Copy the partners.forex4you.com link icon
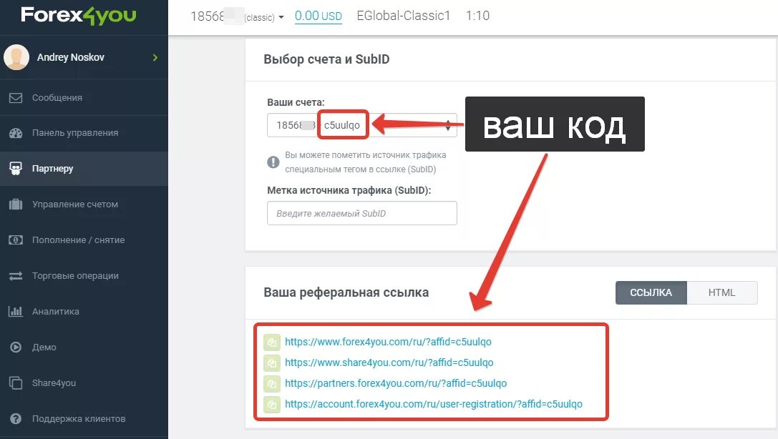This screenshot has width=778, height=439. click(x=272, y=383)
